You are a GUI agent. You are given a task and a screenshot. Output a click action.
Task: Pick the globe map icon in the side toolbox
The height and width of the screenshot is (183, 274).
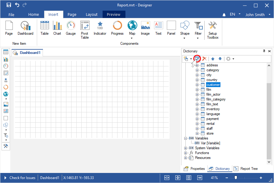[6, 94]
